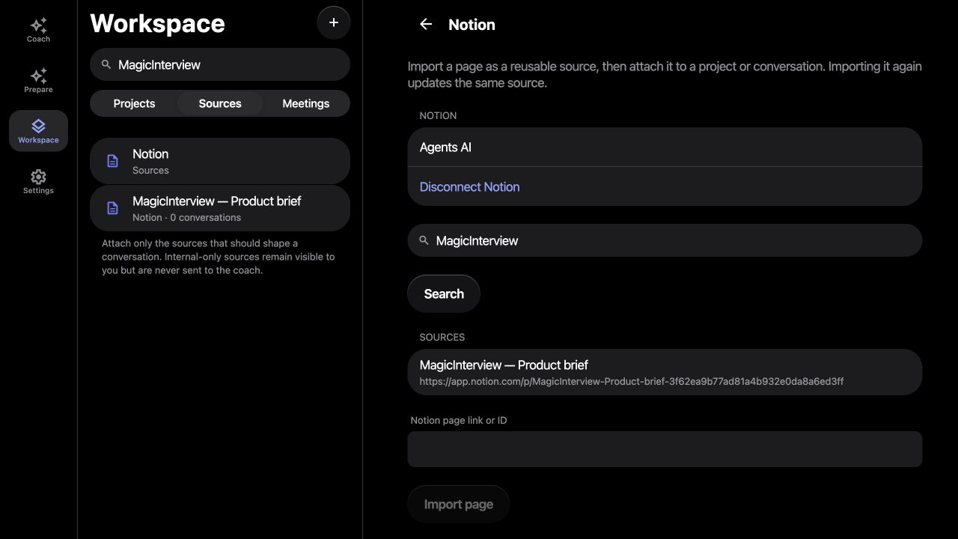The height and width of the screenshot is (539, 958).
Task: Go back using the arrow beside Notion
Action: tap(426, 24)
